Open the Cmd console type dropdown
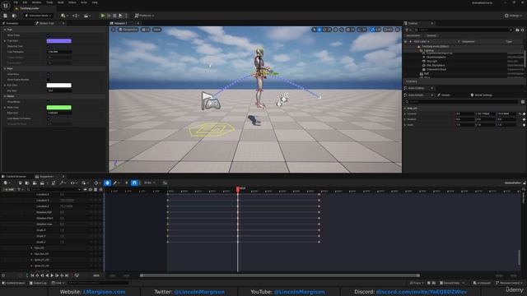Image resolution: width=527 pixels, height=296 pixels. click(58, 283)
